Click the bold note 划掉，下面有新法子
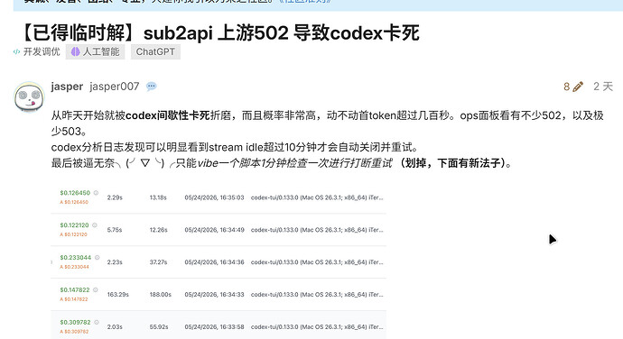The width and height of the screenshot is (623, 339). click(453, 163)
